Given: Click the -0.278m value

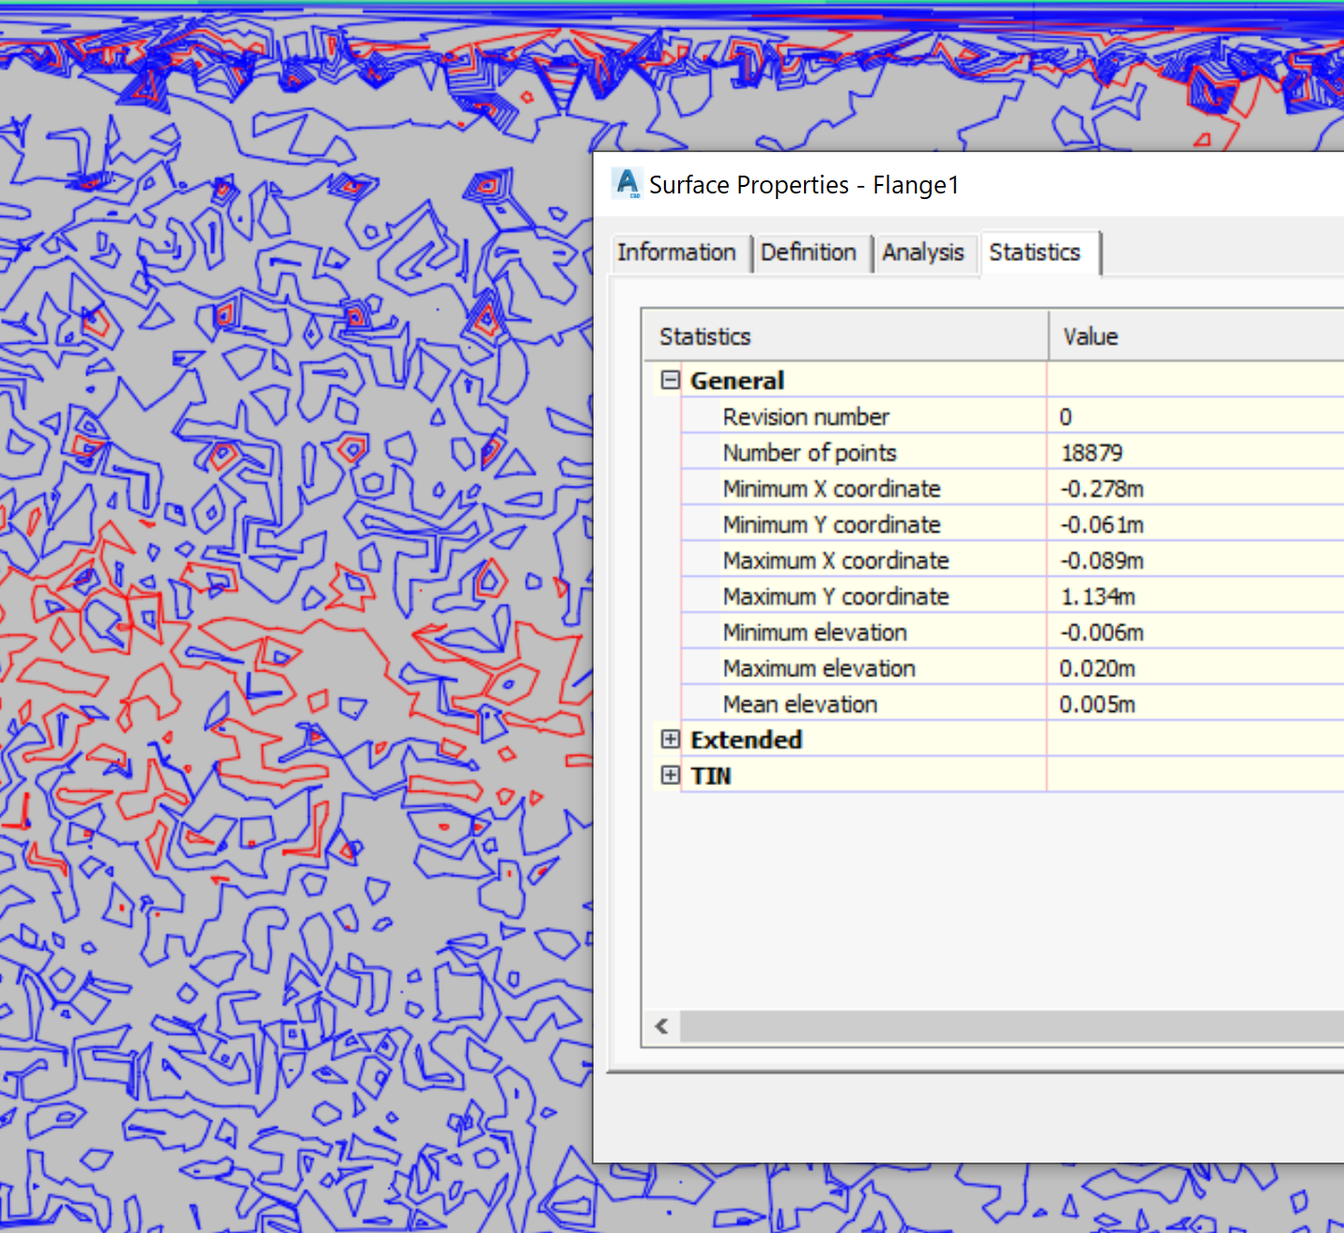Looking at the screenshot, I should [x=1102, y=488].
